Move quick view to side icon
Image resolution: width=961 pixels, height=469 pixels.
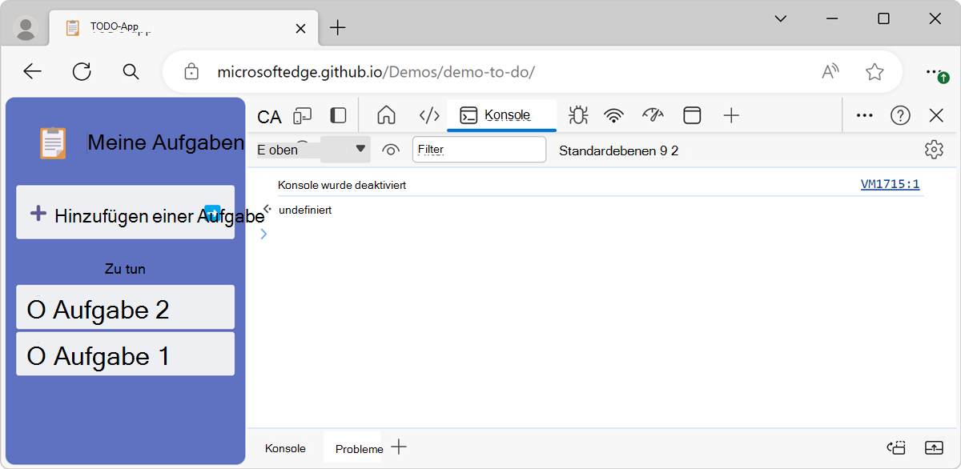point(895,448)
